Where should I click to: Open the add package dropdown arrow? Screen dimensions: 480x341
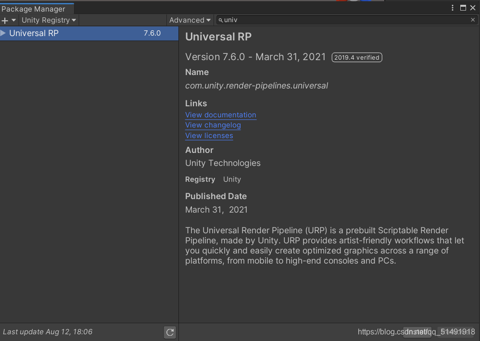point(14,20)
